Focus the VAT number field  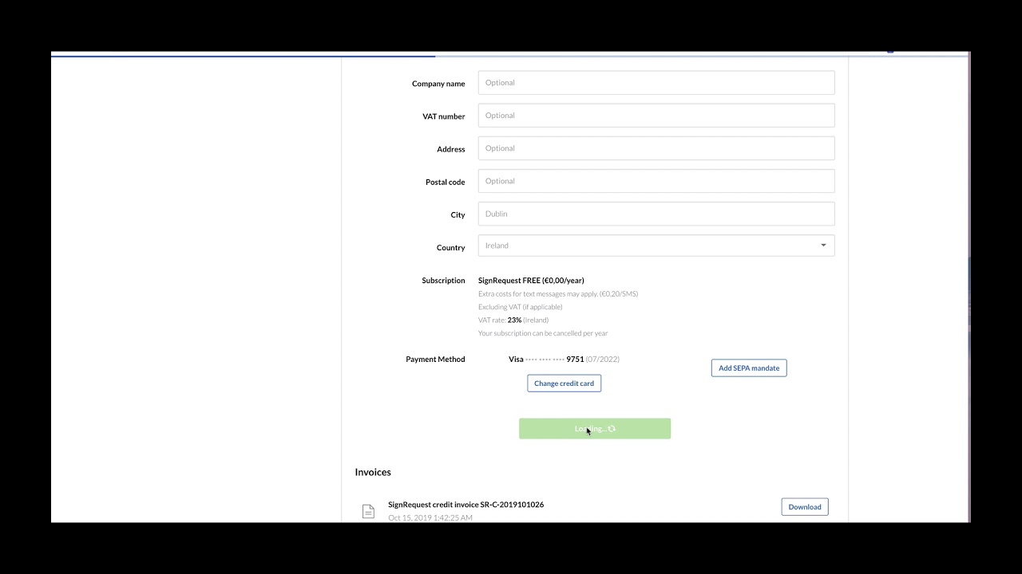pos(656,116)
